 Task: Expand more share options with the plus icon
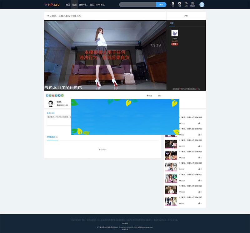coord(62,95)
